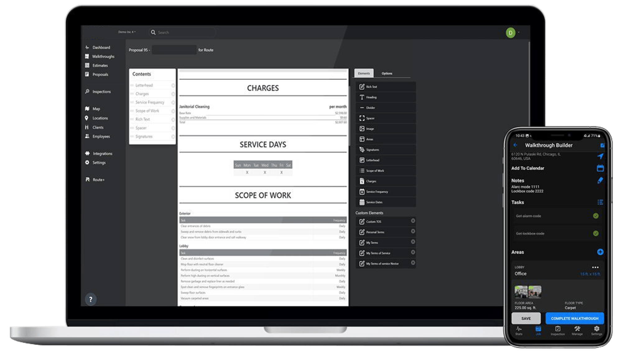Add the Service Frequency element

[386, 192]
